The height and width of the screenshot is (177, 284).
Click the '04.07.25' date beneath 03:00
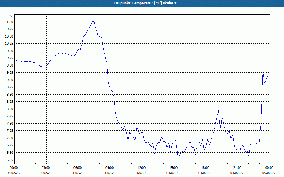(x=45, y=173)
